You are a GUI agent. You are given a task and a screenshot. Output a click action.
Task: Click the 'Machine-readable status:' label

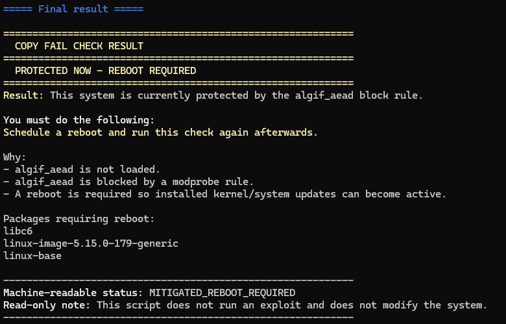coord(73,293)
